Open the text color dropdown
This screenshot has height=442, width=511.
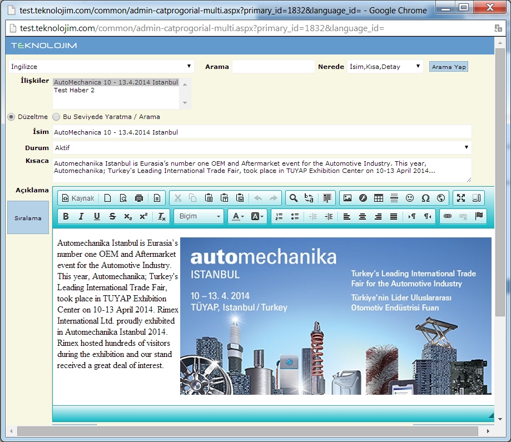tap(238, 216)
